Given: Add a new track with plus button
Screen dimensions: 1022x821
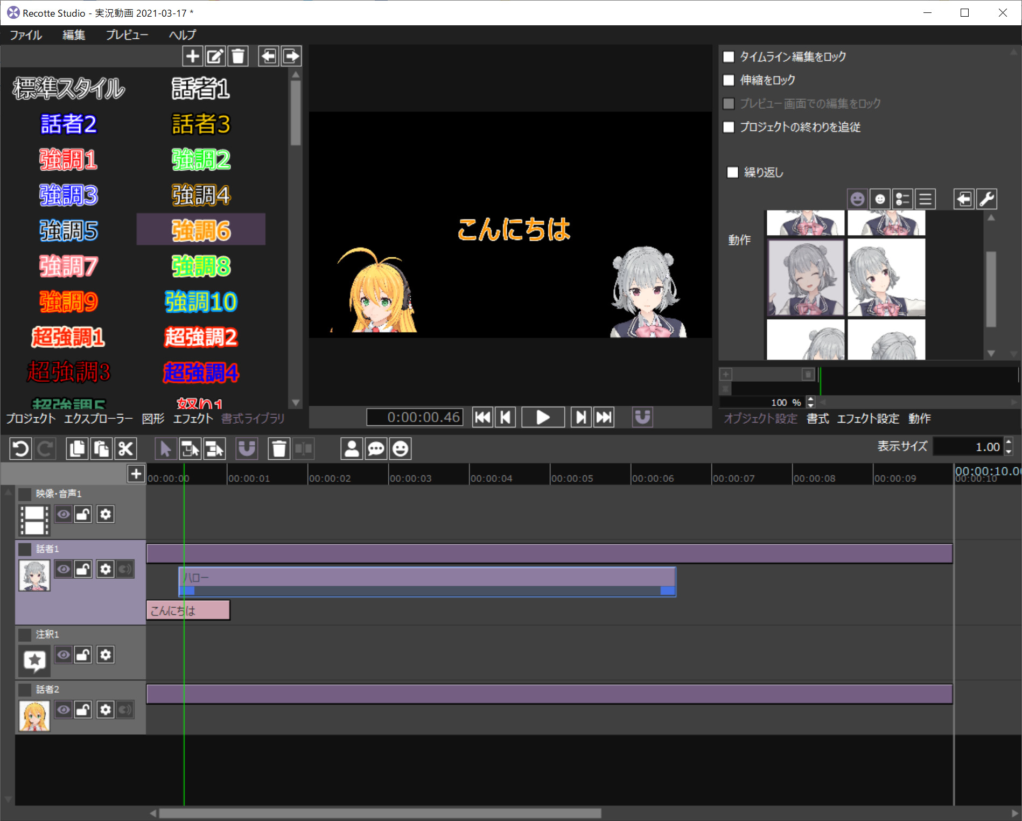Looking at the screenshot, I should pyautogui.click(x=136, y=474).
